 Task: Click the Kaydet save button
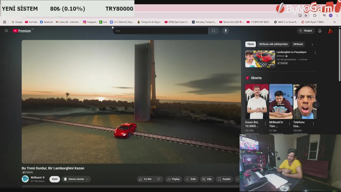pos(224,179)
